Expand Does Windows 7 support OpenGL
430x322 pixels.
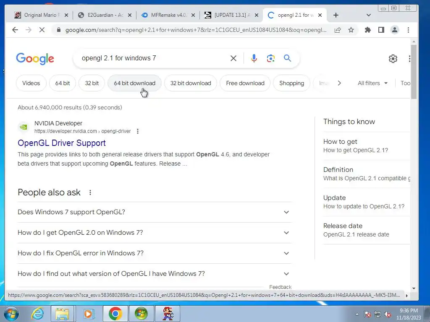point(155,212)
